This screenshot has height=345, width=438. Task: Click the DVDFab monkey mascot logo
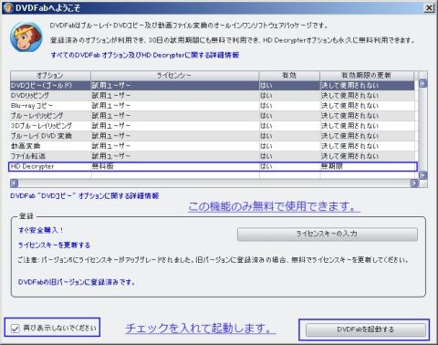tap(26, 37)
